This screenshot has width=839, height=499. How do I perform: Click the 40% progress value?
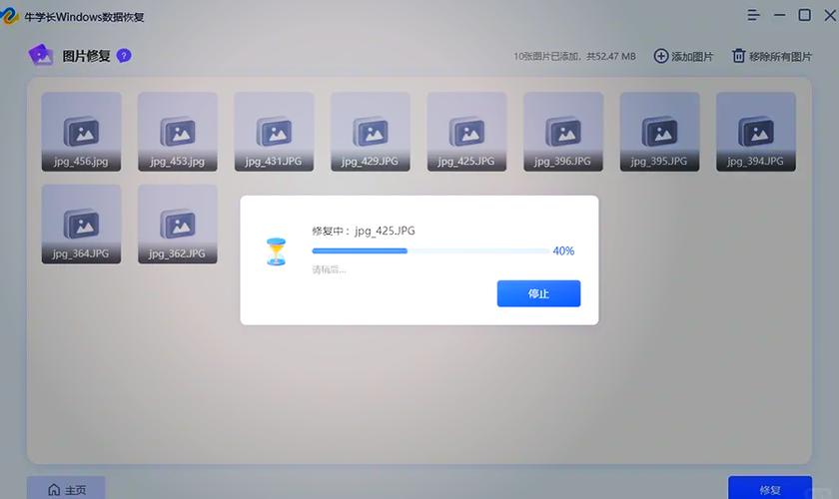click(563, 250)
